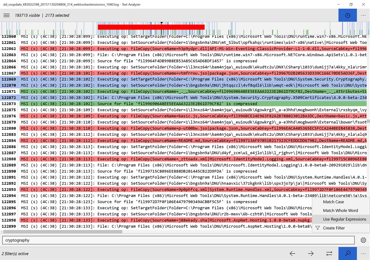Select the blue highlighted line 122869

(x=184, y=79)
